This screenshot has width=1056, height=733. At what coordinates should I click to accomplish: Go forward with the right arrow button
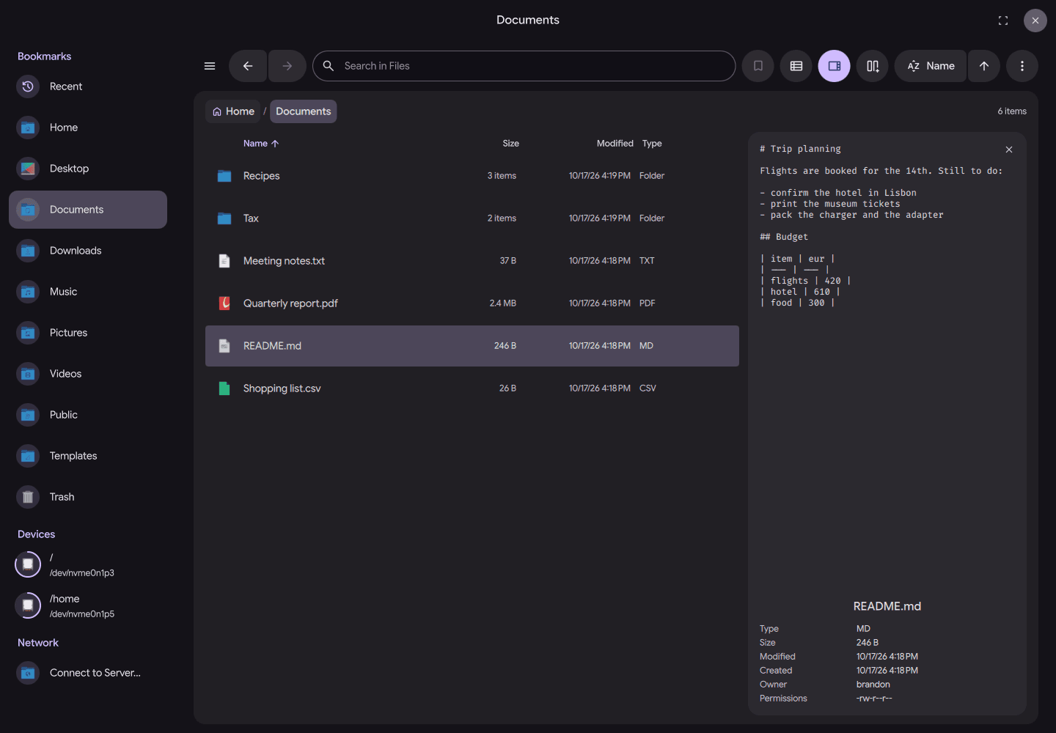point(287,66)
